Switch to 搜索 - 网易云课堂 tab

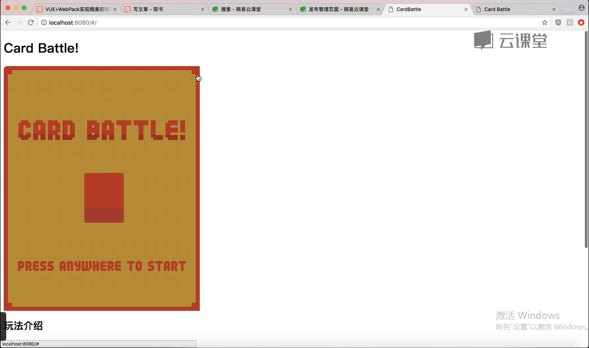251,9
